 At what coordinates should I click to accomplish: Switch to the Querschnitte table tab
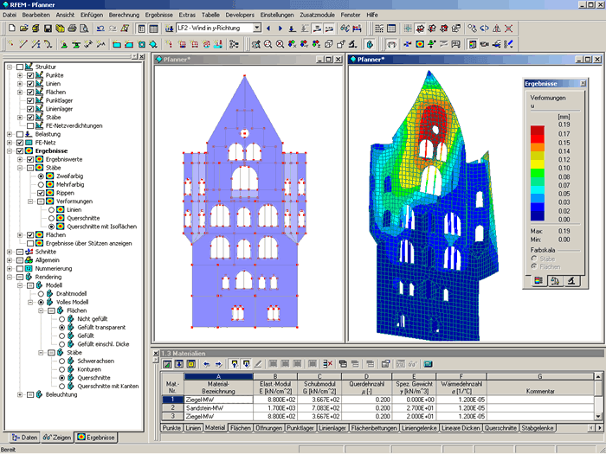(x=500, y=428)
